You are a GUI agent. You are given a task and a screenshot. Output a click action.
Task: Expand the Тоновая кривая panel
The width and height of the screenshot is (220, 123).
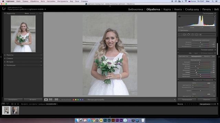pyautogui.click(x=215, y=50)
